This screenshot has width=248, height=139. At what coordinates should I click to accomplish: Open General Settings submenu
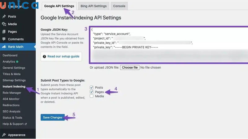(14, 68)
